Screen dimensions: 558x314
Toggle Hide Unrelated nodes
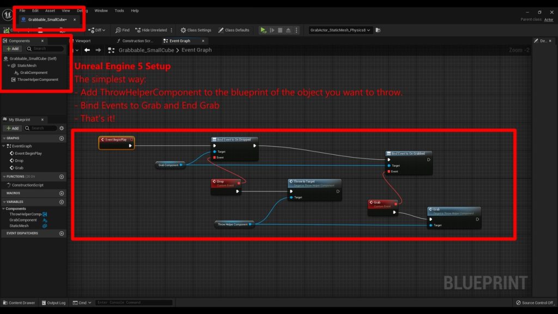tap(151, 30)
